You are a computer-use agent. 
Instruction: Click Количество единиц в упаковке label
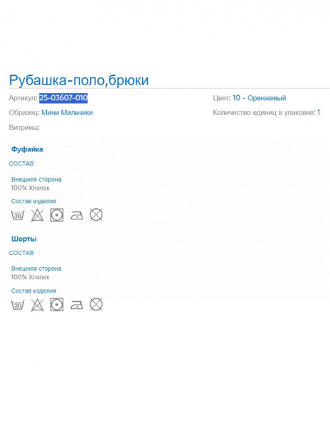(x=264, y=112)
